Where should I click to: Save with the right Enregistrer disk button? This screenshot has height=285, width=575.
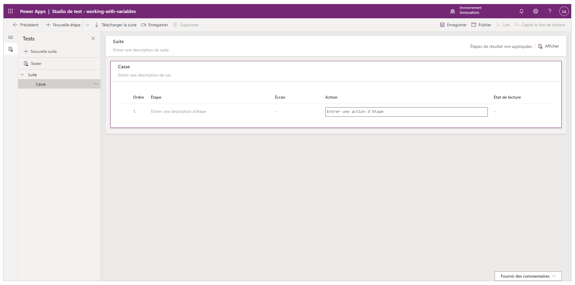(x=453, y=25)
